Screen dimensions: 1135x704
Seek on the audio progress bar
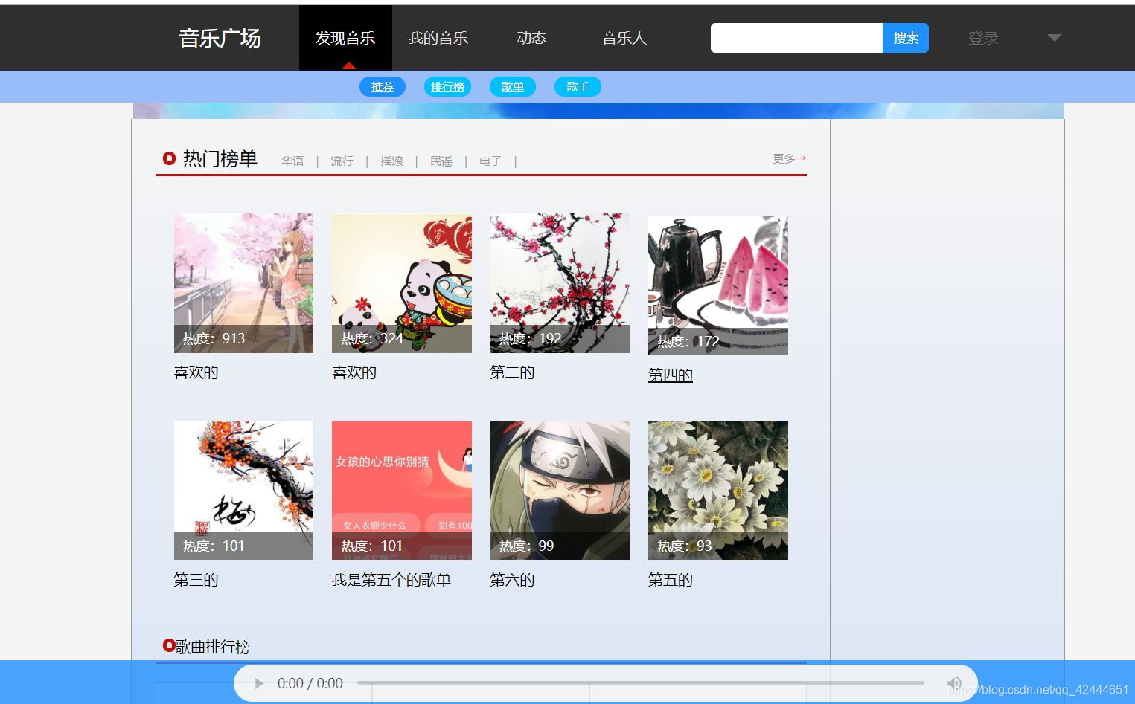(x=641, y=682)
